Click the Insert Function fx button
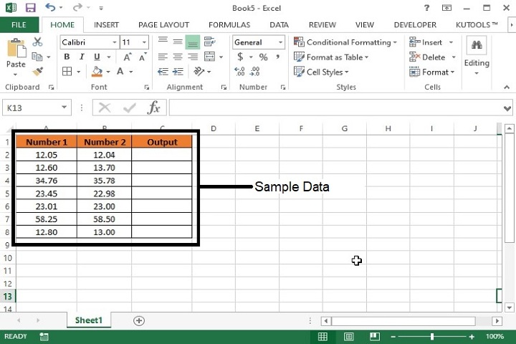The width and height of the screenshot is (516, 344). 154,107
